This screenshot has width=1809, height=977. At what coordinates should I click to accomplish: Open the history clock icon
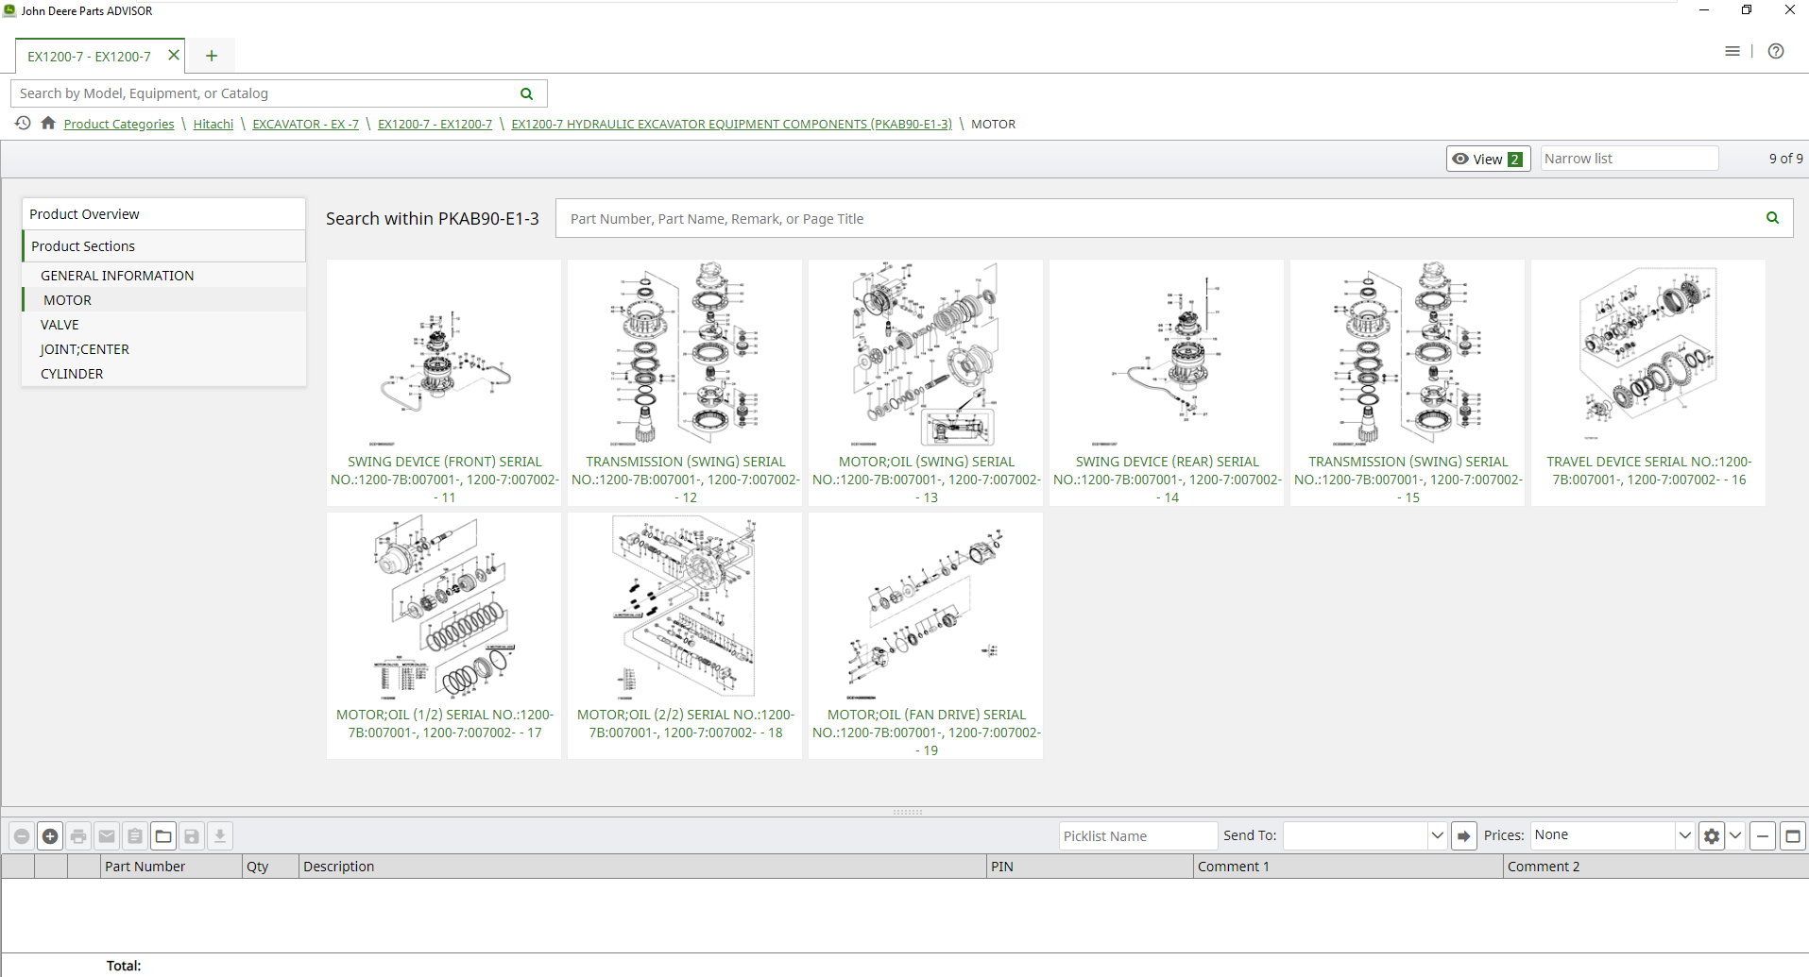(x=23, y=124)
